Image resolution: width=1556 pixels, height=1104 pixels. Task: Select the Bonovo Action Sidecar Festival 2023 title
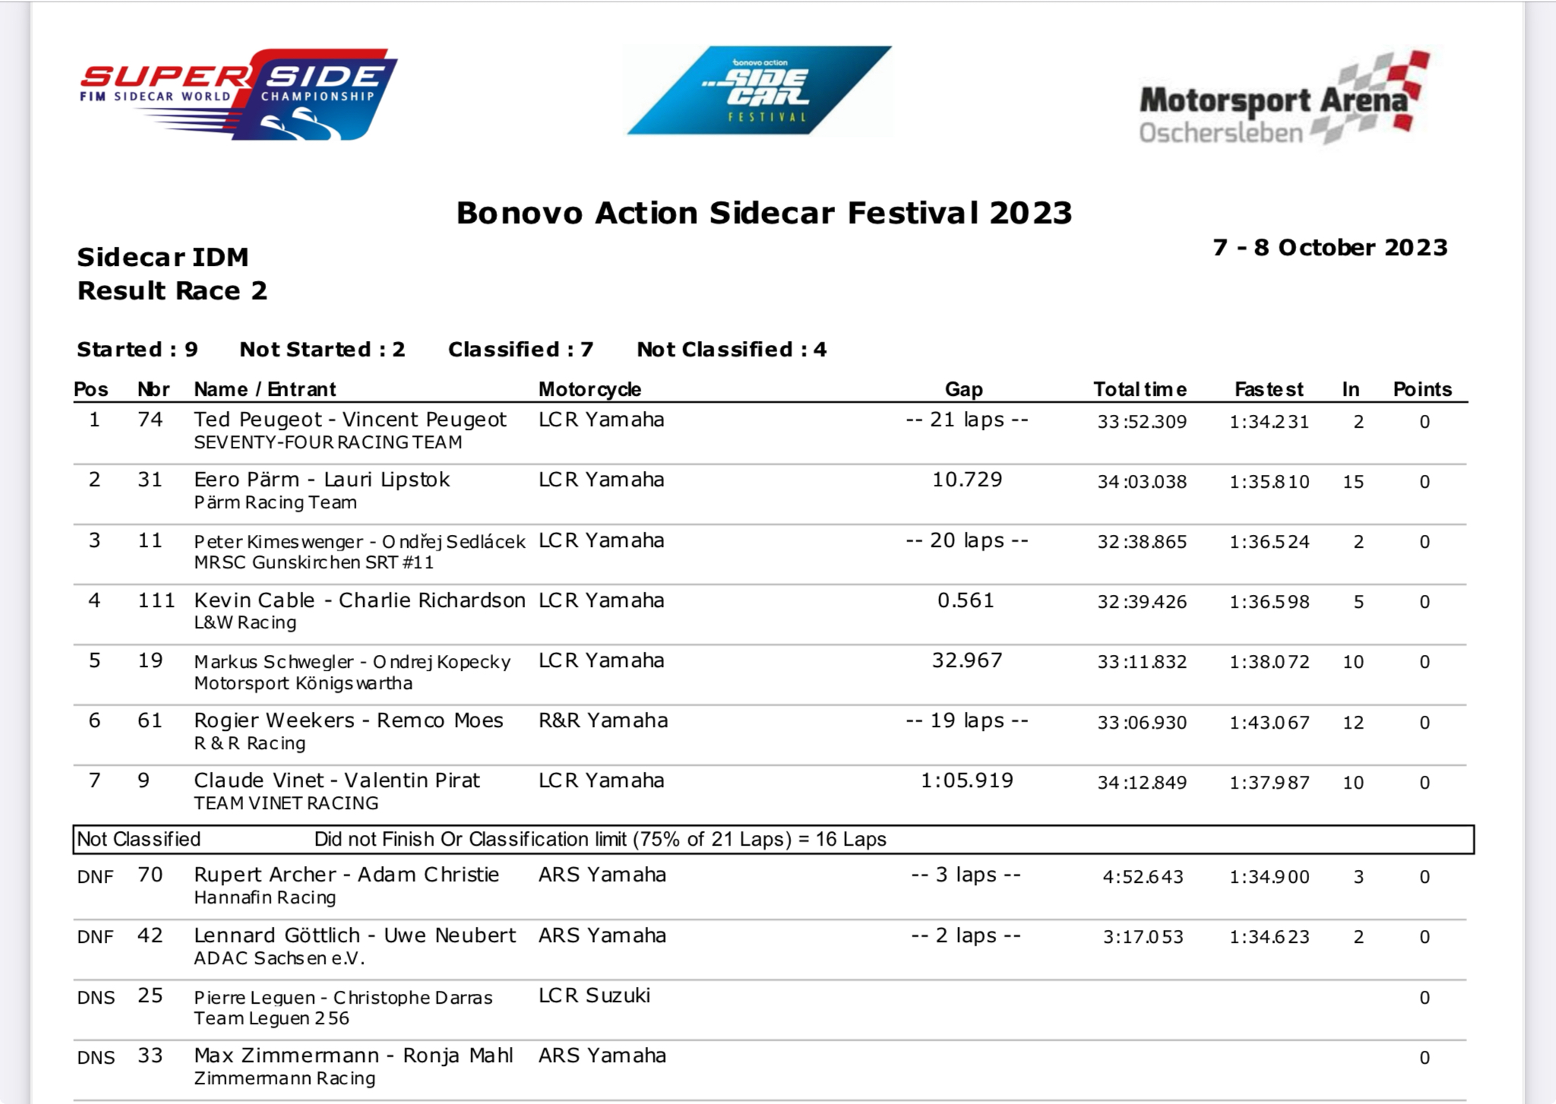764,213
